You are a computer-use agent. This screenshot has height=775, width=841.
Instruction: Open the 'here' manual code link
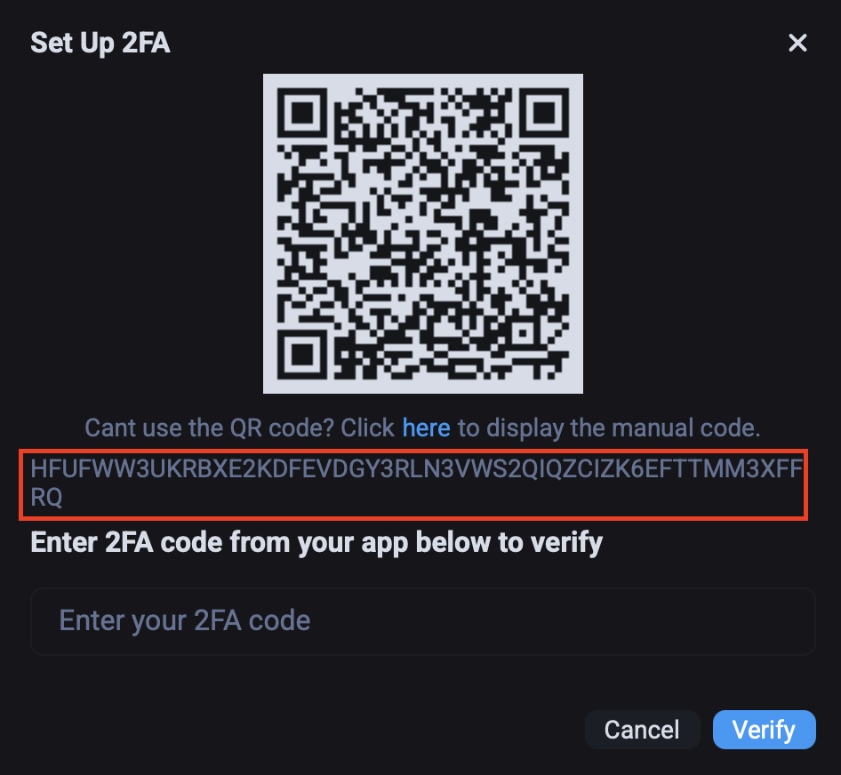click(x=426, y=428)
